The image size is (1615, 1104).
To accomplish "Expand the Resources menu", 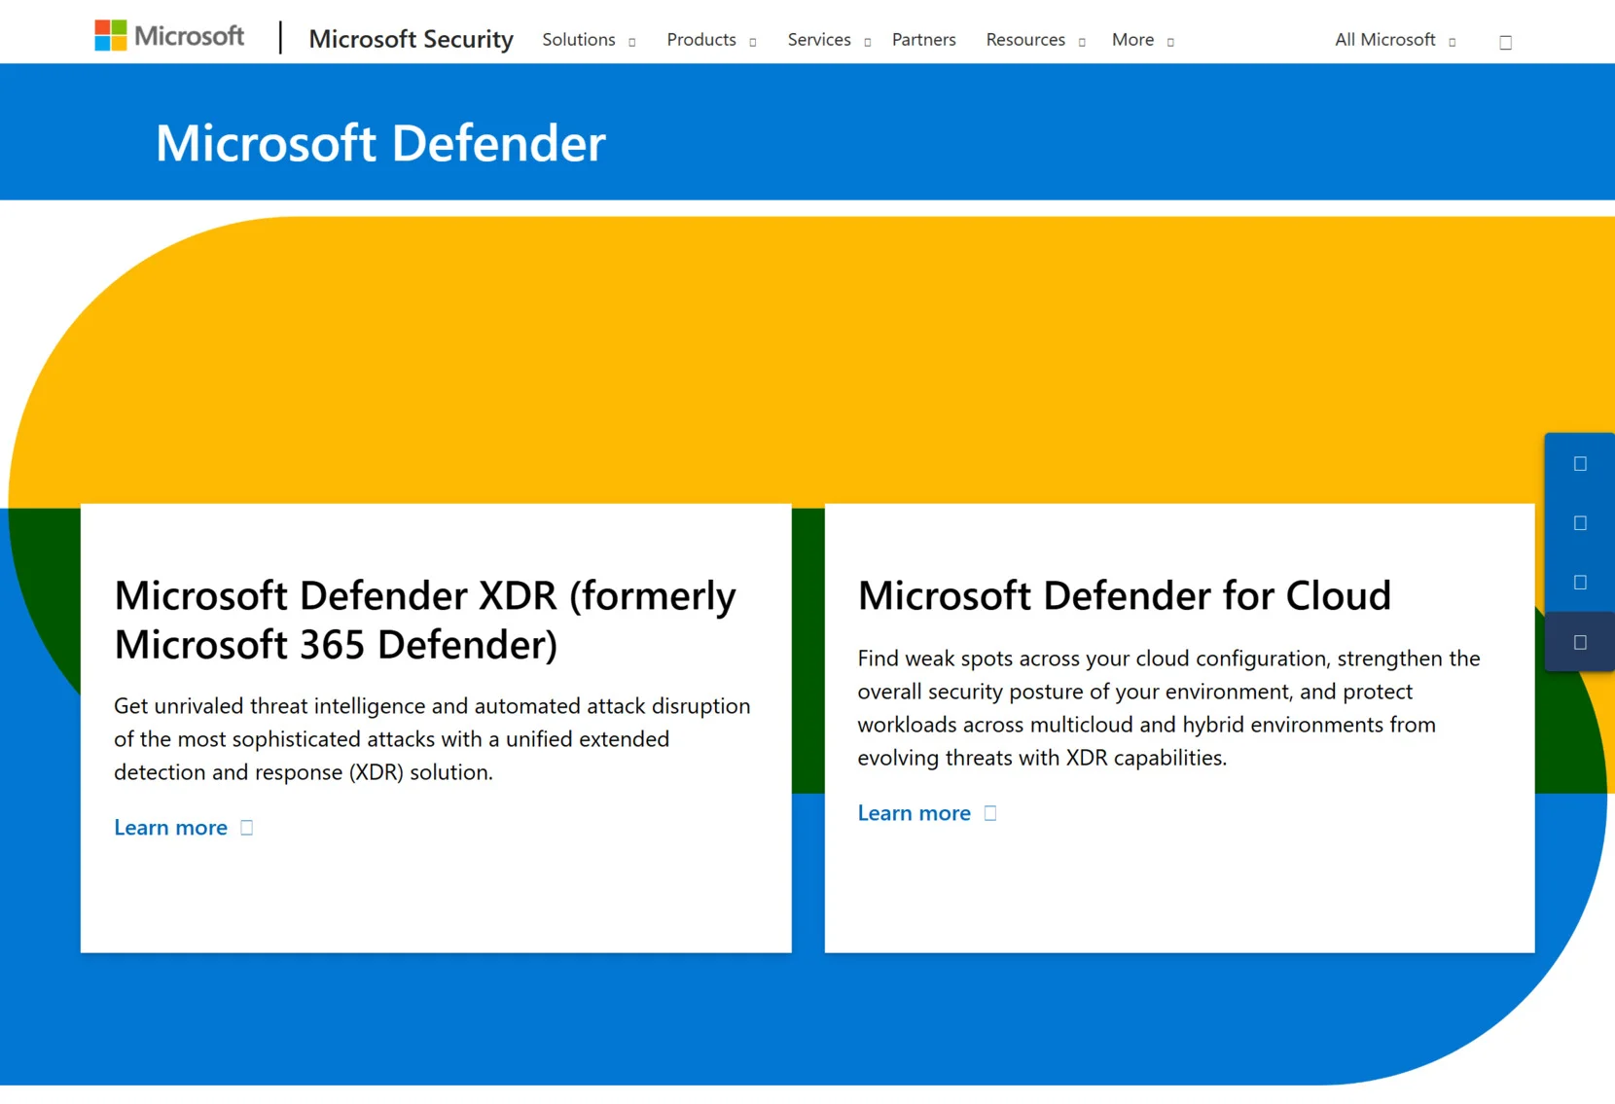I will tap(1035, 40).
